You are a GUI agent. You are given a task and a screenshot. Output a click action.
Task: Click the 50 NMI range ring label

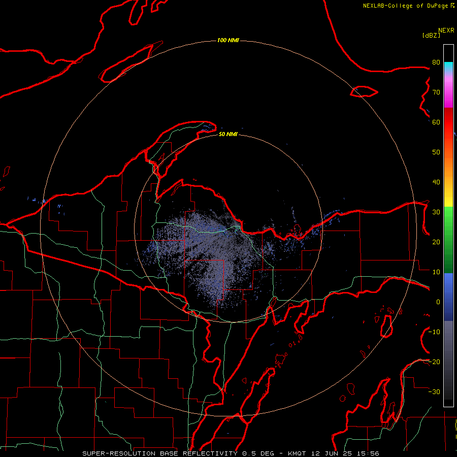point(228,134)
